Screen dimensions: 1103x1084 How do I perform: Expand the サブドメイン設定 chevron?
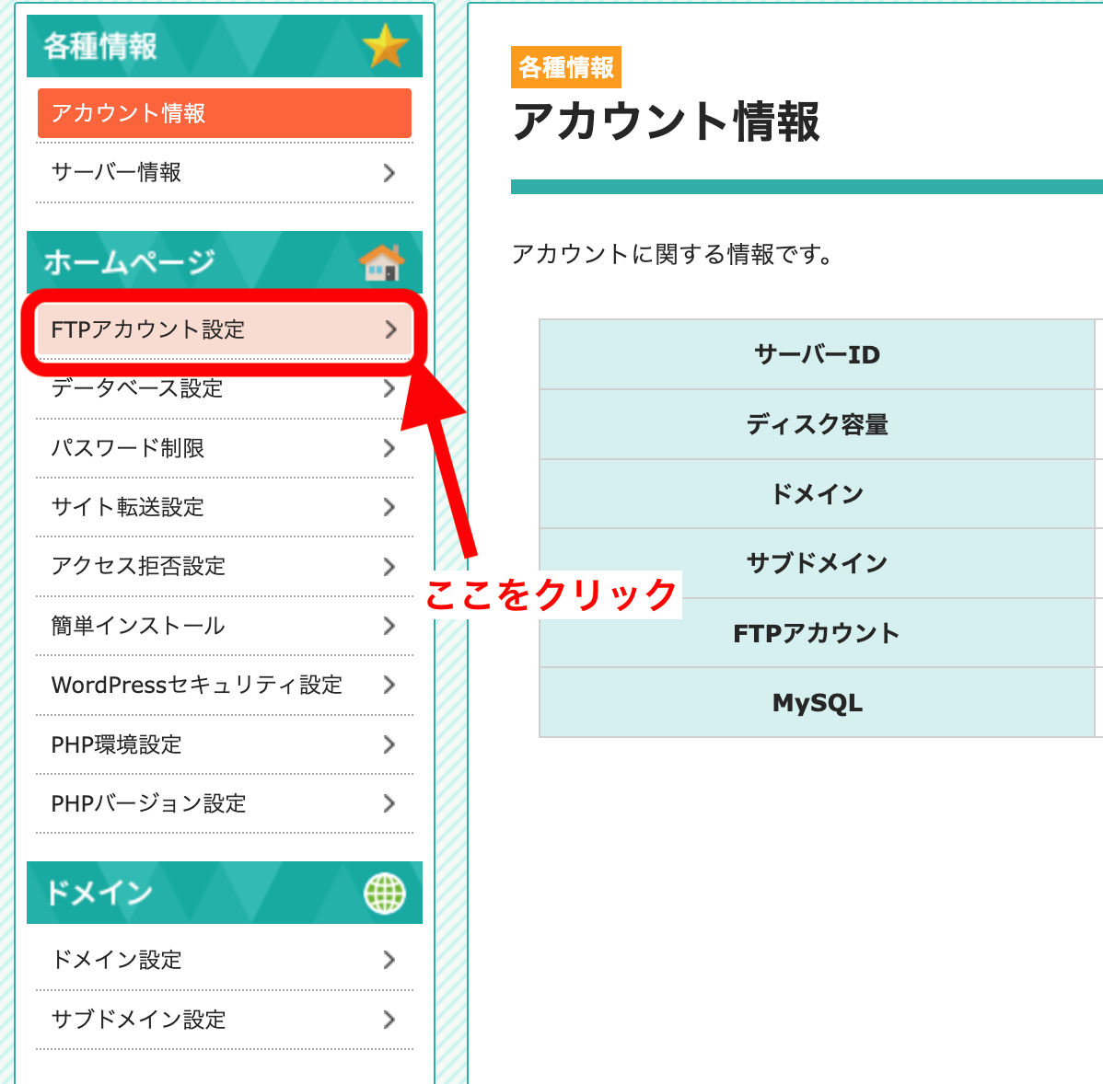[389, 1020]
